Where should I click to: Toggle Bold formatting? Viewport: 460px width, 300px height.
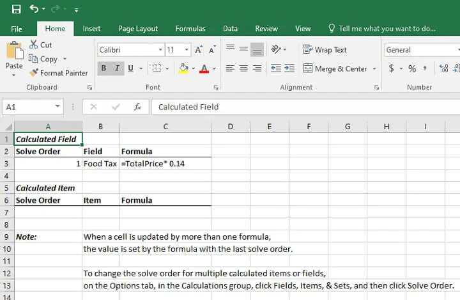(104, 68)
